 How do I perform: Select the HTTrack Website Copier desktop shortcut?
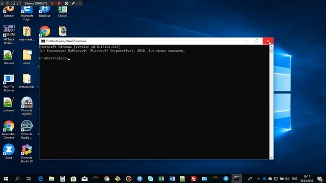tap(9, 35)
